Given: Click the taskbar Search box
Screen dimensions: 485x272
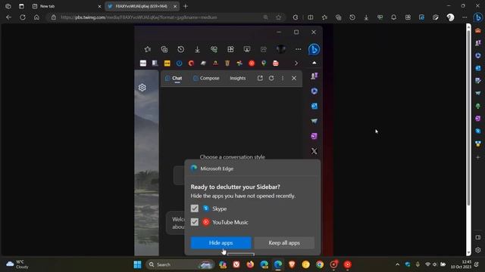Looking at the screenshot, I should pyautogui.click(x=180, y=264).
